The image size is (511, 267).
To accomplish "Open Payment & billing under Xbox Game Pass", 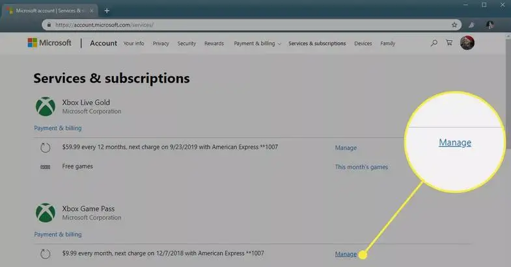I will 58,235.
